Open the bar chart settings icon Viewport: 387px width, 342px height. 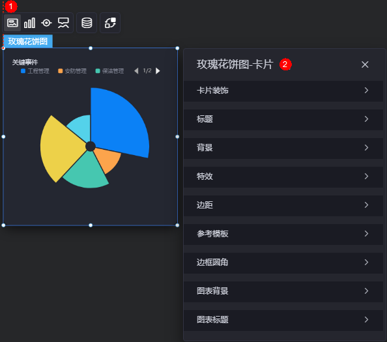tap(29, 23)
